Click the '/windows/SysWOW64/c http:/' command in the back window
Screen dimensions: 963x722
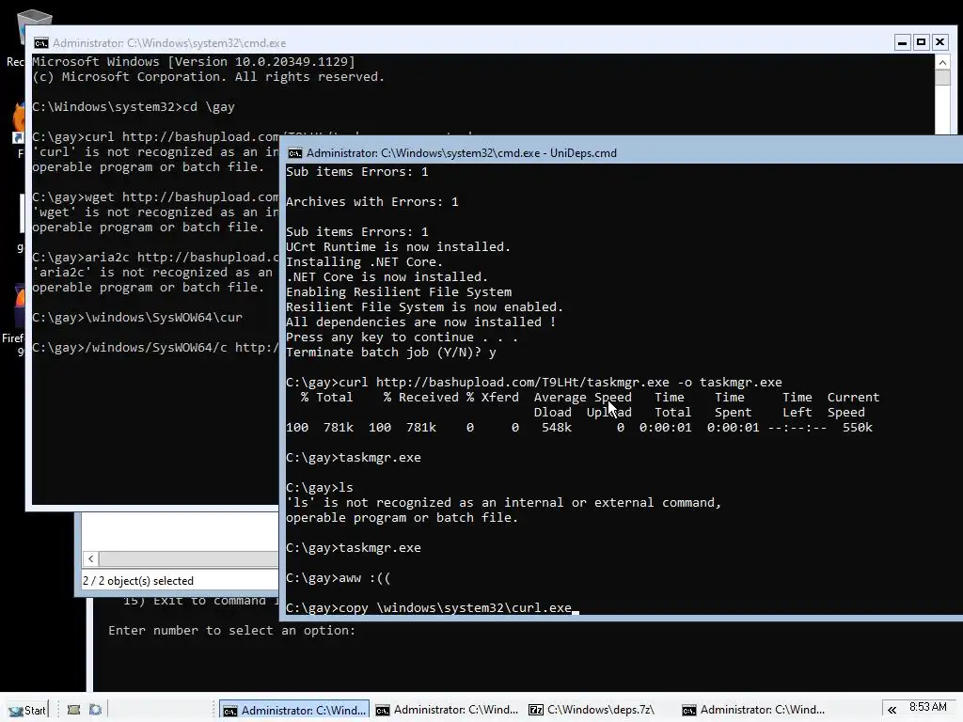[x=182, y=348]
